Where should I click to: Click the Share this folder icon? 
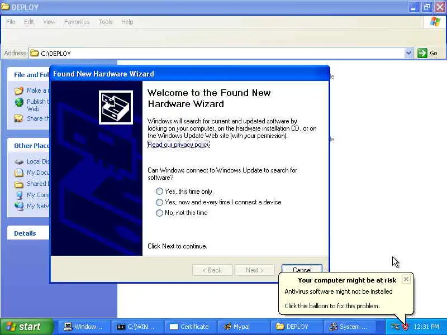(x=19, y=118)
